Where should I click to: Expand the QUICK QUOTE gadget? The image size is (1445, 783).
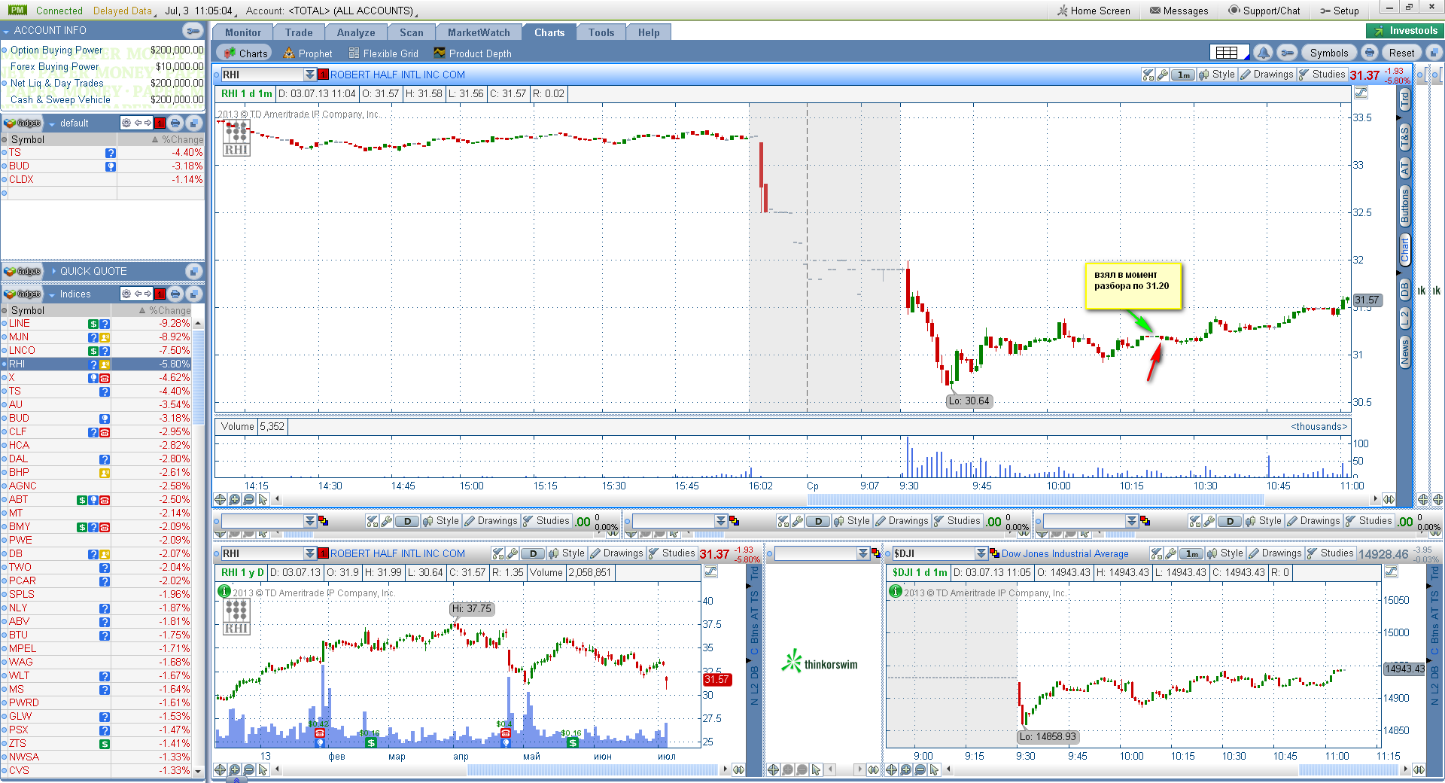[x=53, y=272]
